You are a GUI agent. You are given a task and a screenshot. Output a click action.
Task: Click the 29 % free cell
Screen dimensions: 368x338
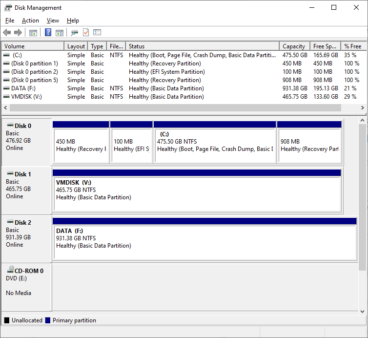point(350,97)
